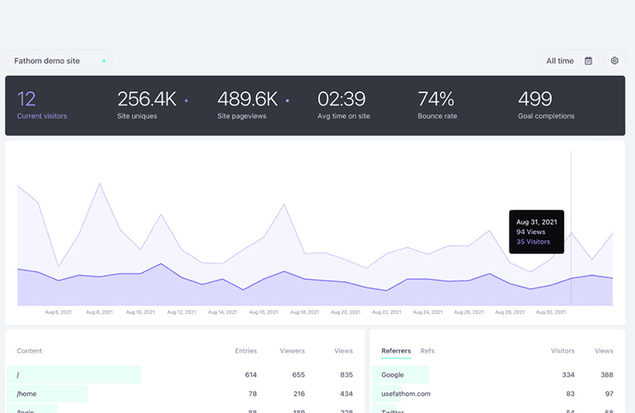The width and height of the screenshot is (635, 413).
Task: Click the 614 entries value
Action: click(251, 375)
